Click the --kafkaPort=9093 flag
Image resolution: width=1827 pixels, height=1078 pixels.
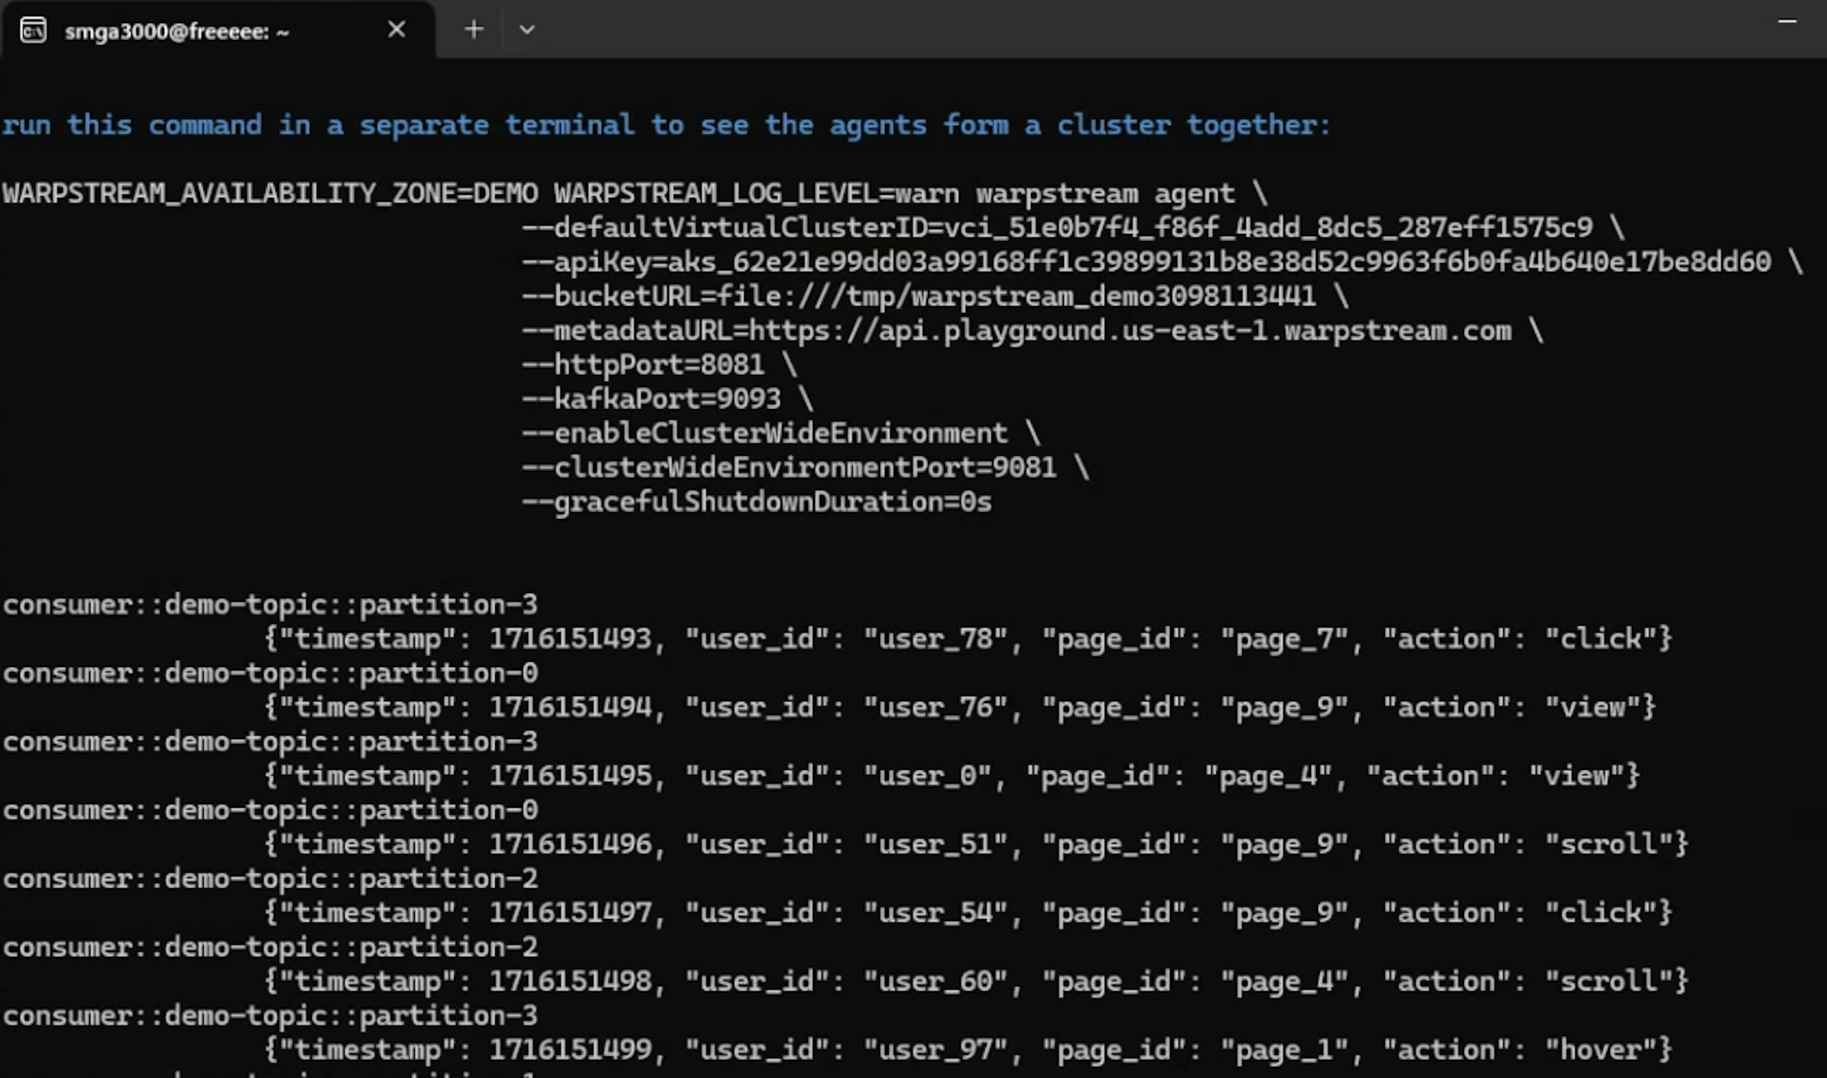(651, 399)
